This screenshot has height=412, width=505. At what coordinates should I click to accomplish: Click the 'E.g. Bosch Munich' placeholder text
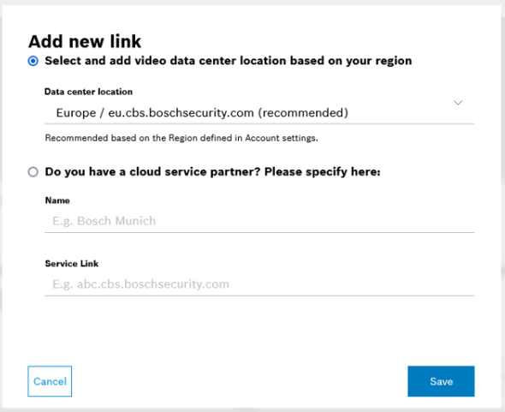[104, 221]
